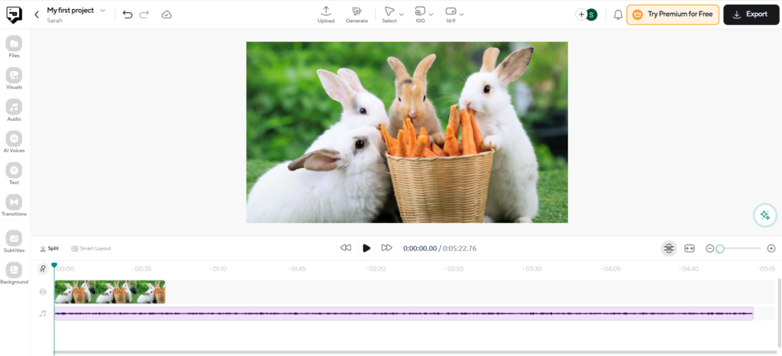Click the rabbit video preview canvas
Viewport: 782px width, 356px height.
pyautogui.click(x=407, y=132)
